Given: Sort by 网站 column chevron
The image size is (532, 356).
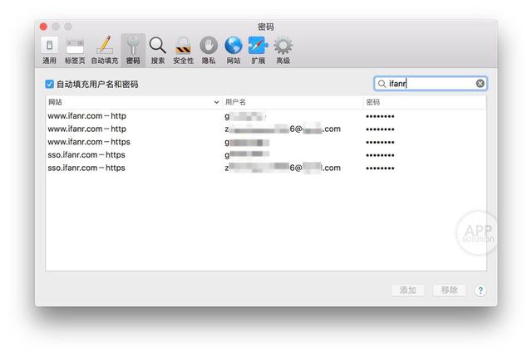Looking at the screenshot, I should (x=216, y=102).
